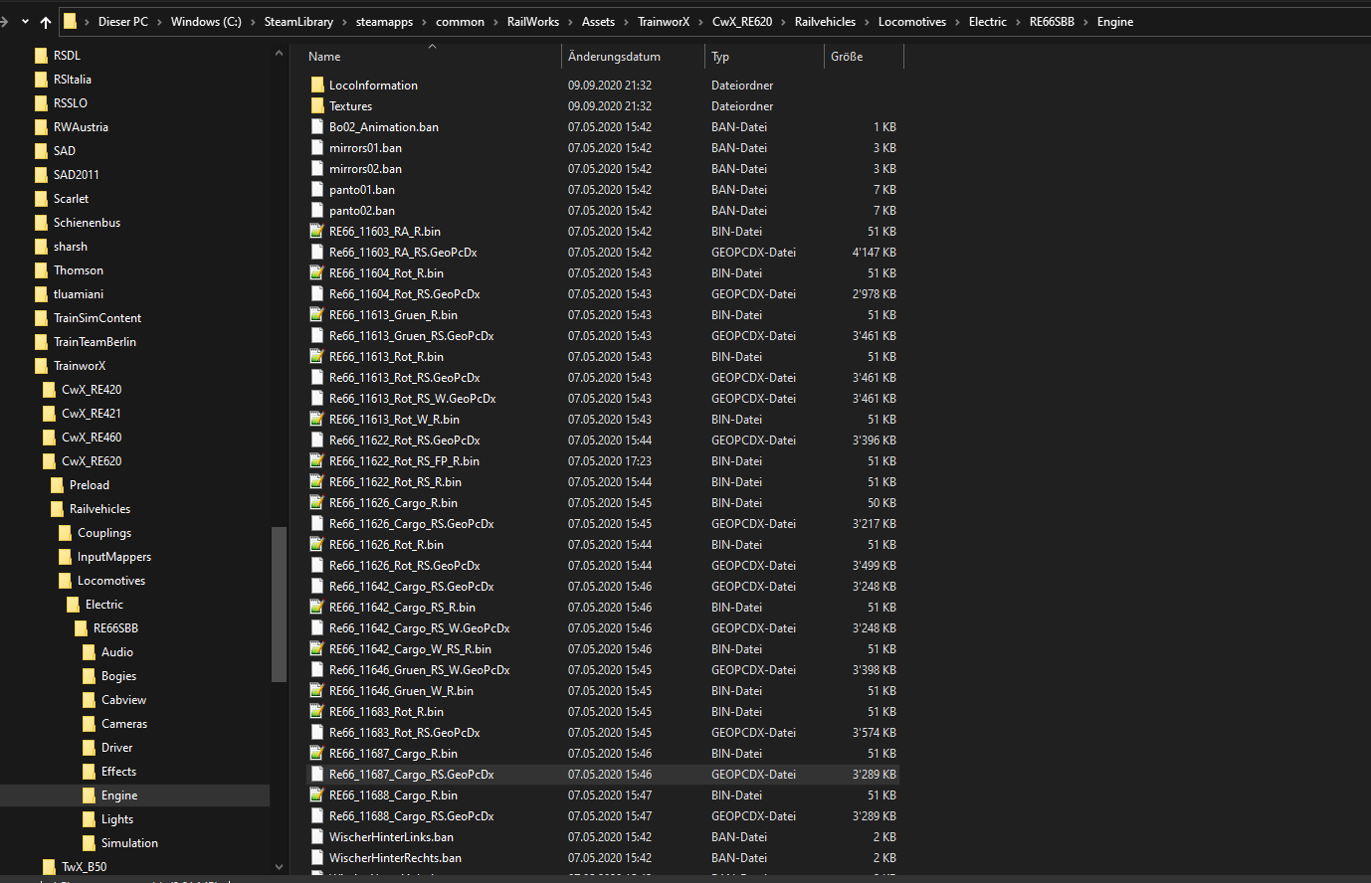The height and width of the screenshot is (883, 1371).
Task: Select file Re66_11687_Cargo_RS.GeoPcDx
Action: (x=411, y=775)
